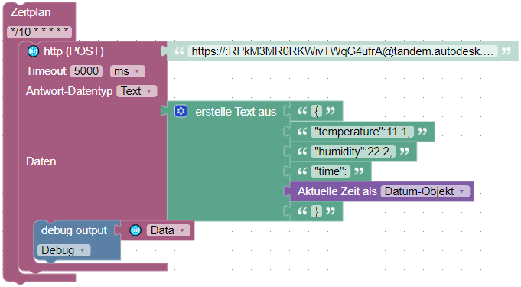Select the Zeitplan schedule block header

coord(31,12)
